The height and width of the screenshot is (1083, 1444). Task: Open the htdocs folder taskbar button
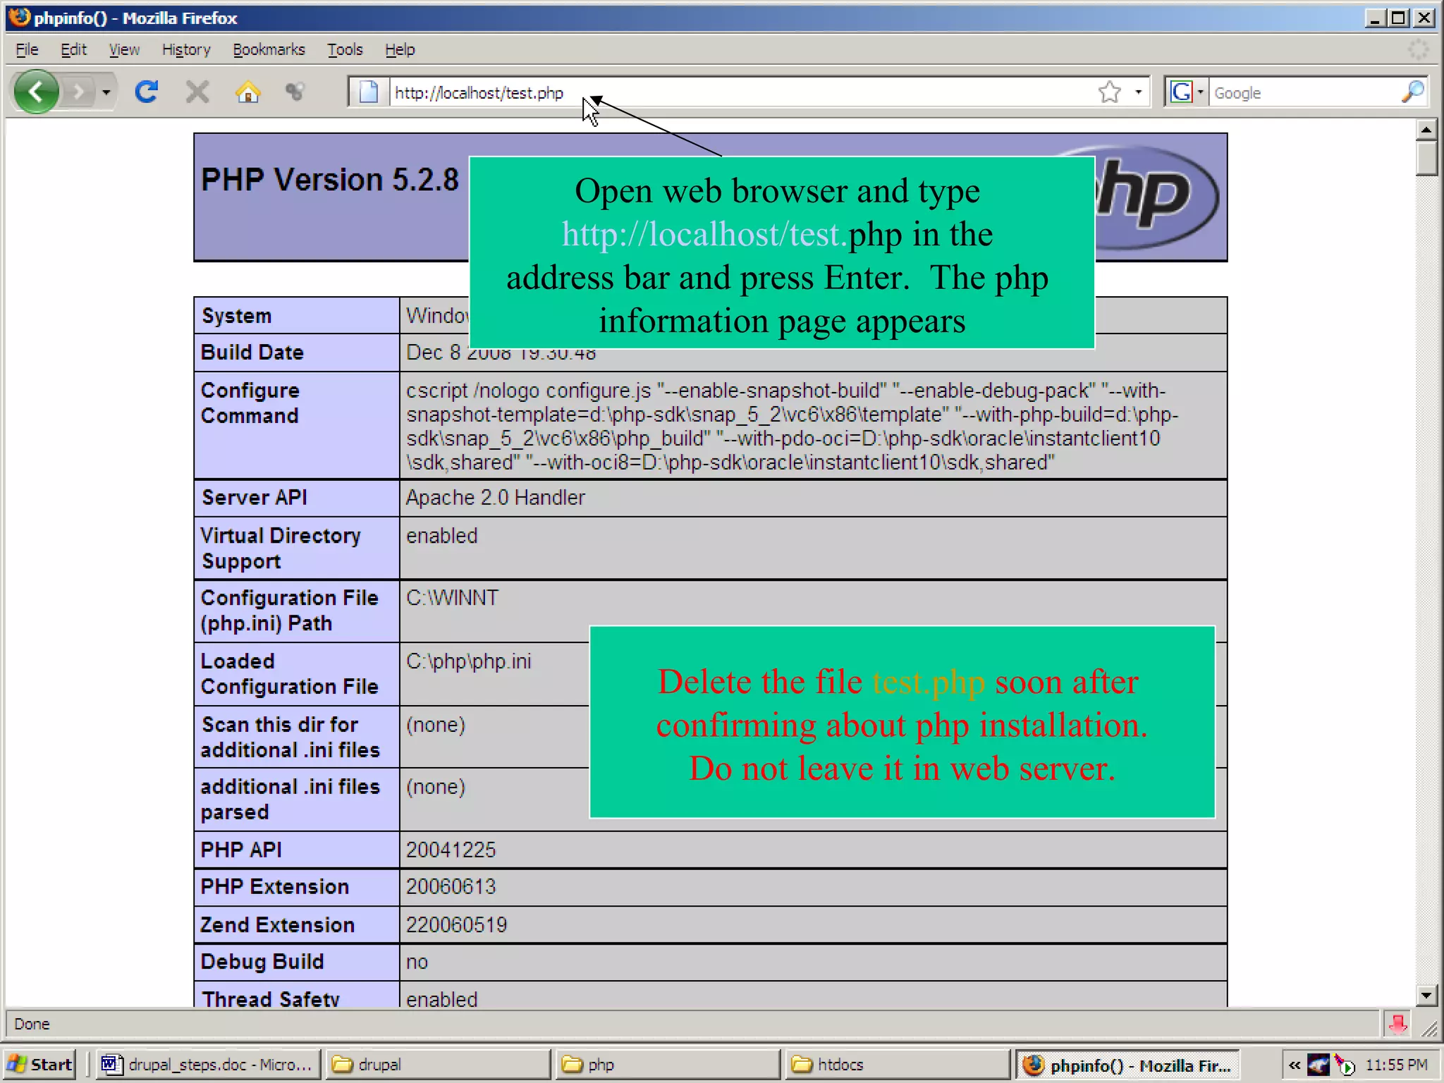click(x=898, y=1065)
